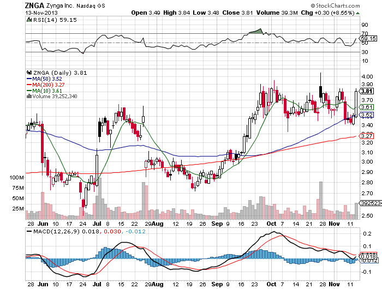
Task: Click the green line swatch for MA(10)
Action: click(29, 91)
